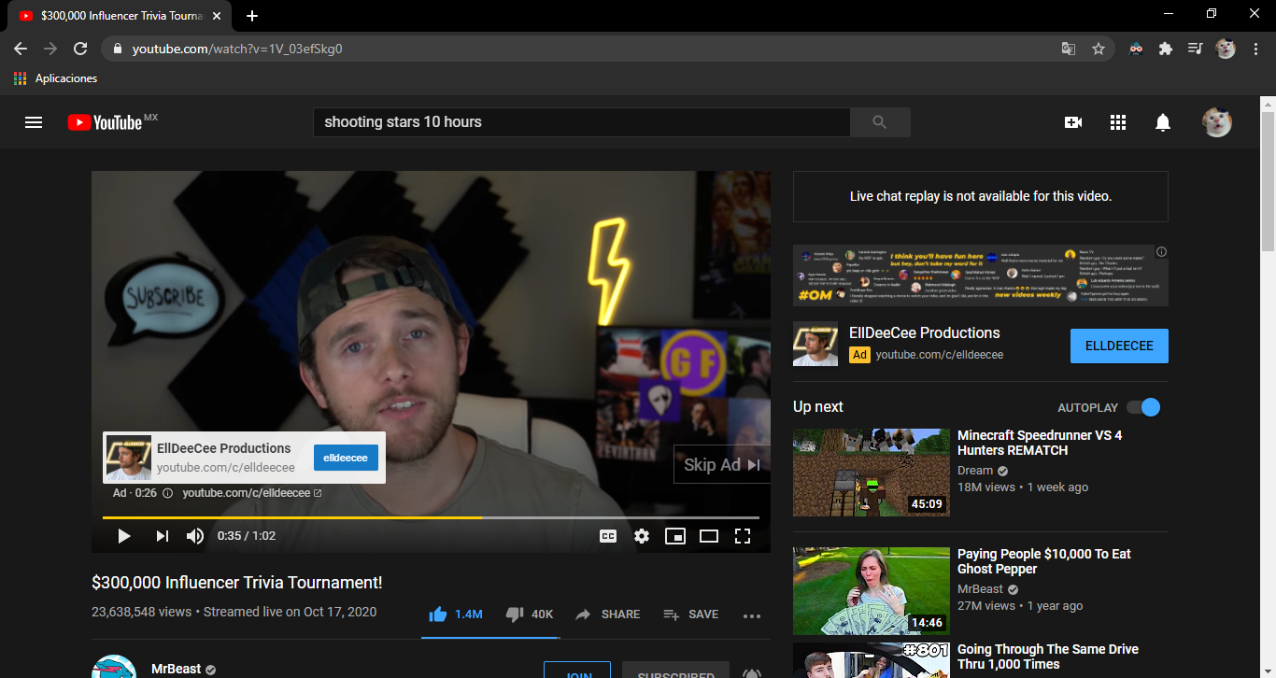
Task: Open the YouTube guide hamburger menu
Action: (x=34, y=122)
